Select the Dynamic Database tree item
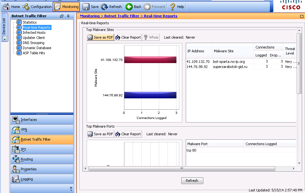This screenshot has width=305, height=193. click(x=37, y=48)
